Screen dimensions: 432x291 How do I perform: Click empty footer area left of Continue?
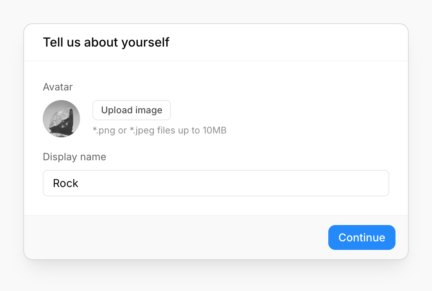coord(175,237)
